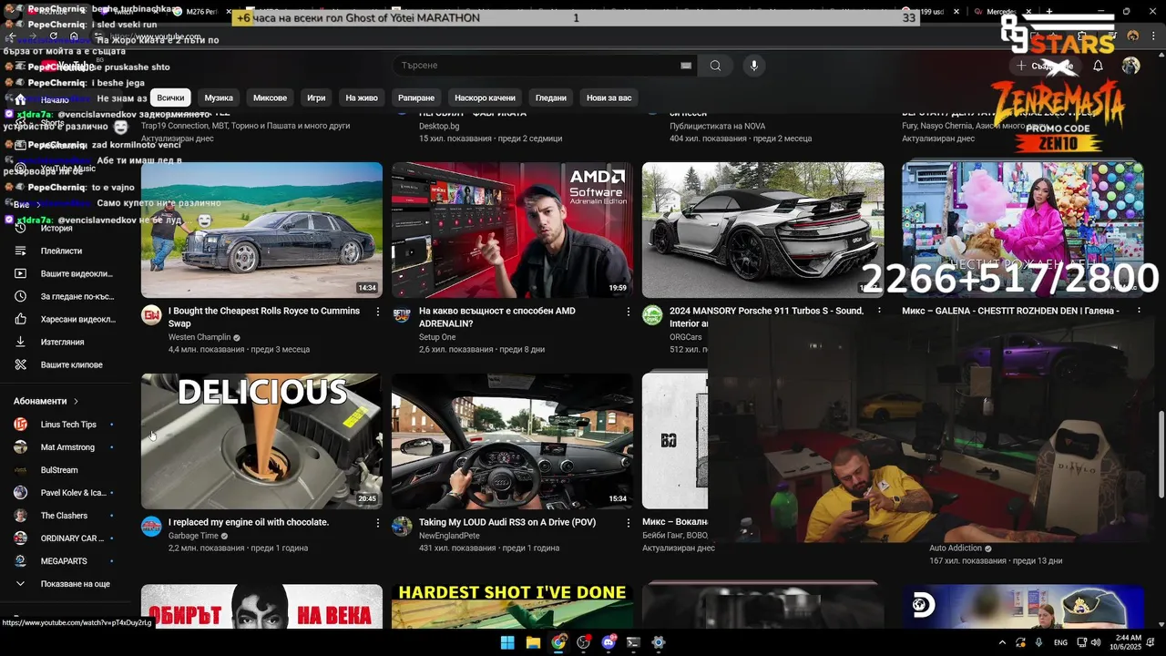Select the Миксове filter chip
Screen dimensions: 1166x656
pyautogui.click(x=270, y=97)
